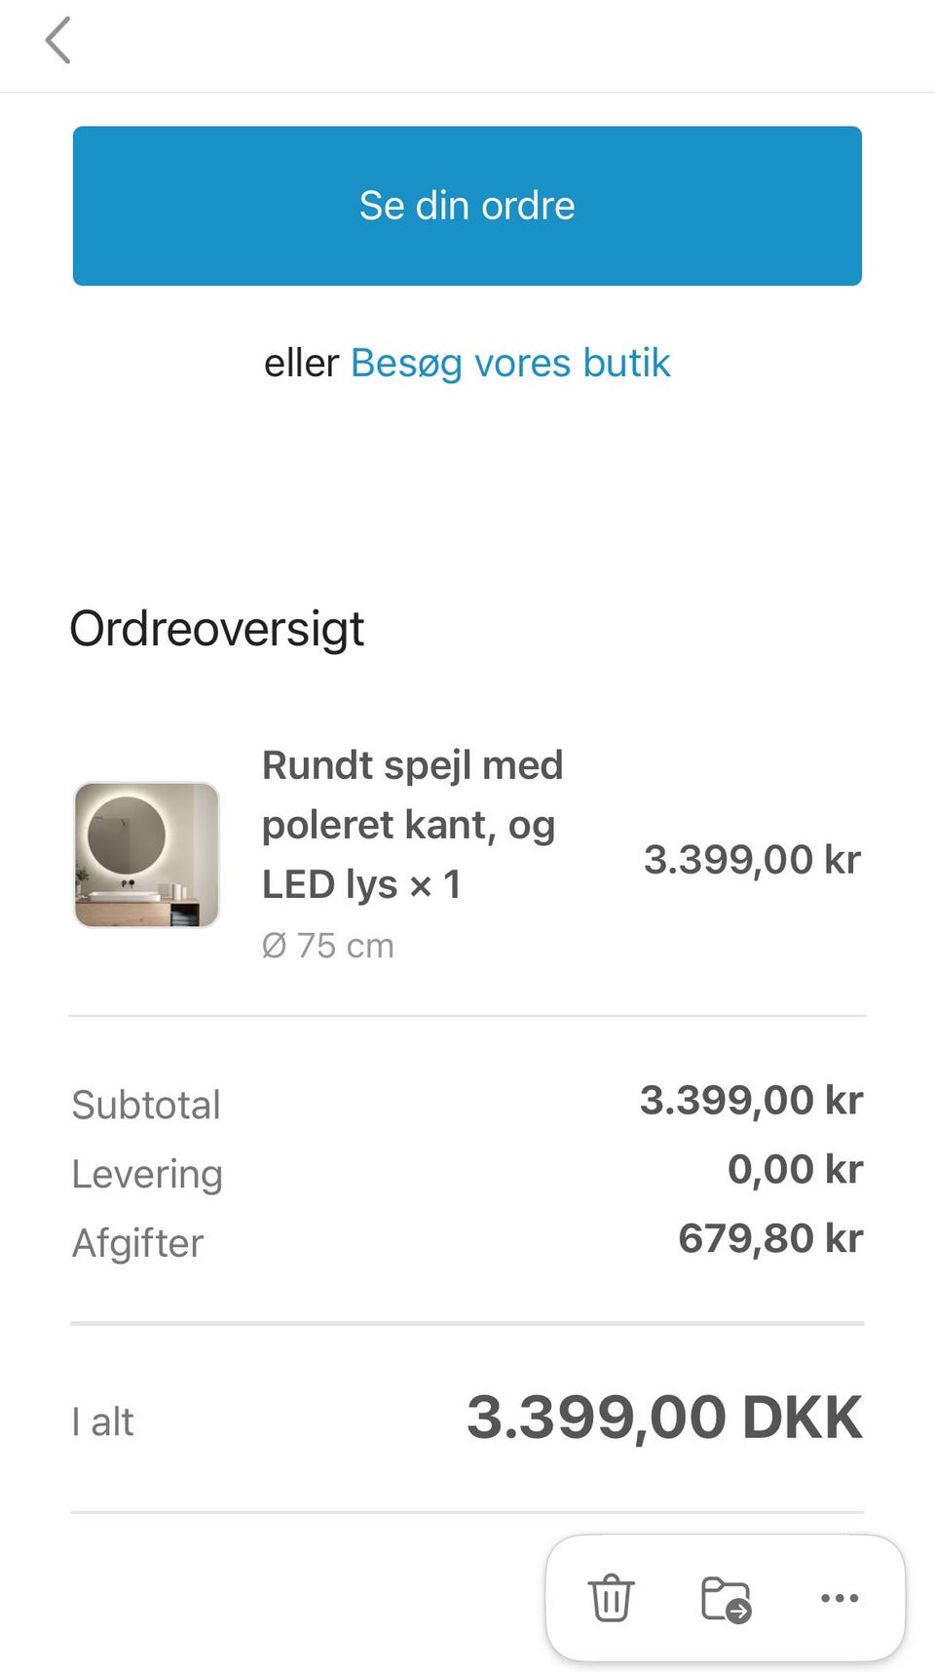The width and height of the screenshot is (935, 1672).
Task: Delete the email with the trash icon
Action: pyautogui.click(x=612, y=1598)
